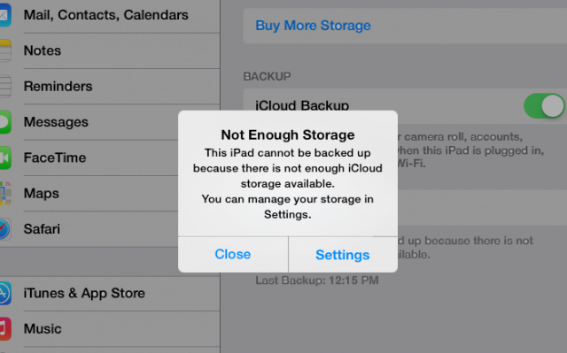The height and width of the screenshot is (353, 567).
Task: Tap the Mail, Contacts, Calendars icon
Action: point(5,15)
